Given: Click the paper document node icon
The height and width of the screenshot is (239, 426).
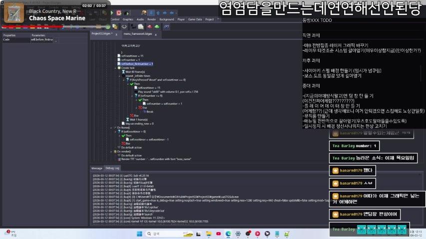Looking at the screenshot, I should pyautogui.click(x=141, y=26).
